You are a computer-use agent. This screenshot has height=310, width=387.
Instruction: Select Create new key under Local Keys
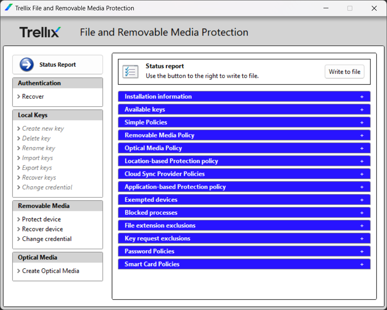[43, 128]
